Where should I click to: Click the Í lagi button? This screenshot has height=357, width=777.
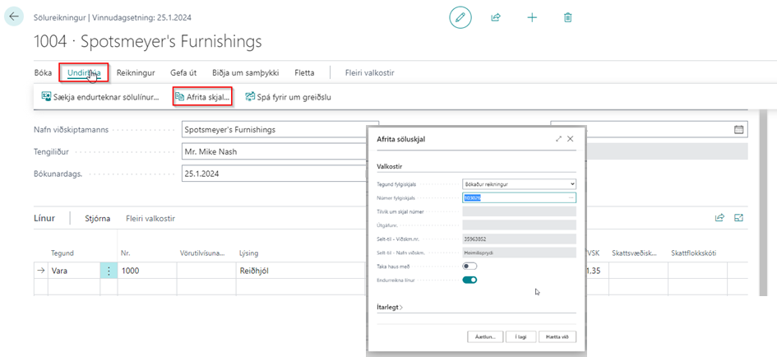(516, 336)
